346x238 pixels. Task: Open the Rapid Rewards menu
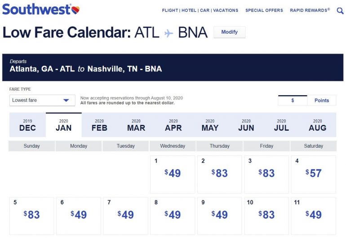[310, 10]
